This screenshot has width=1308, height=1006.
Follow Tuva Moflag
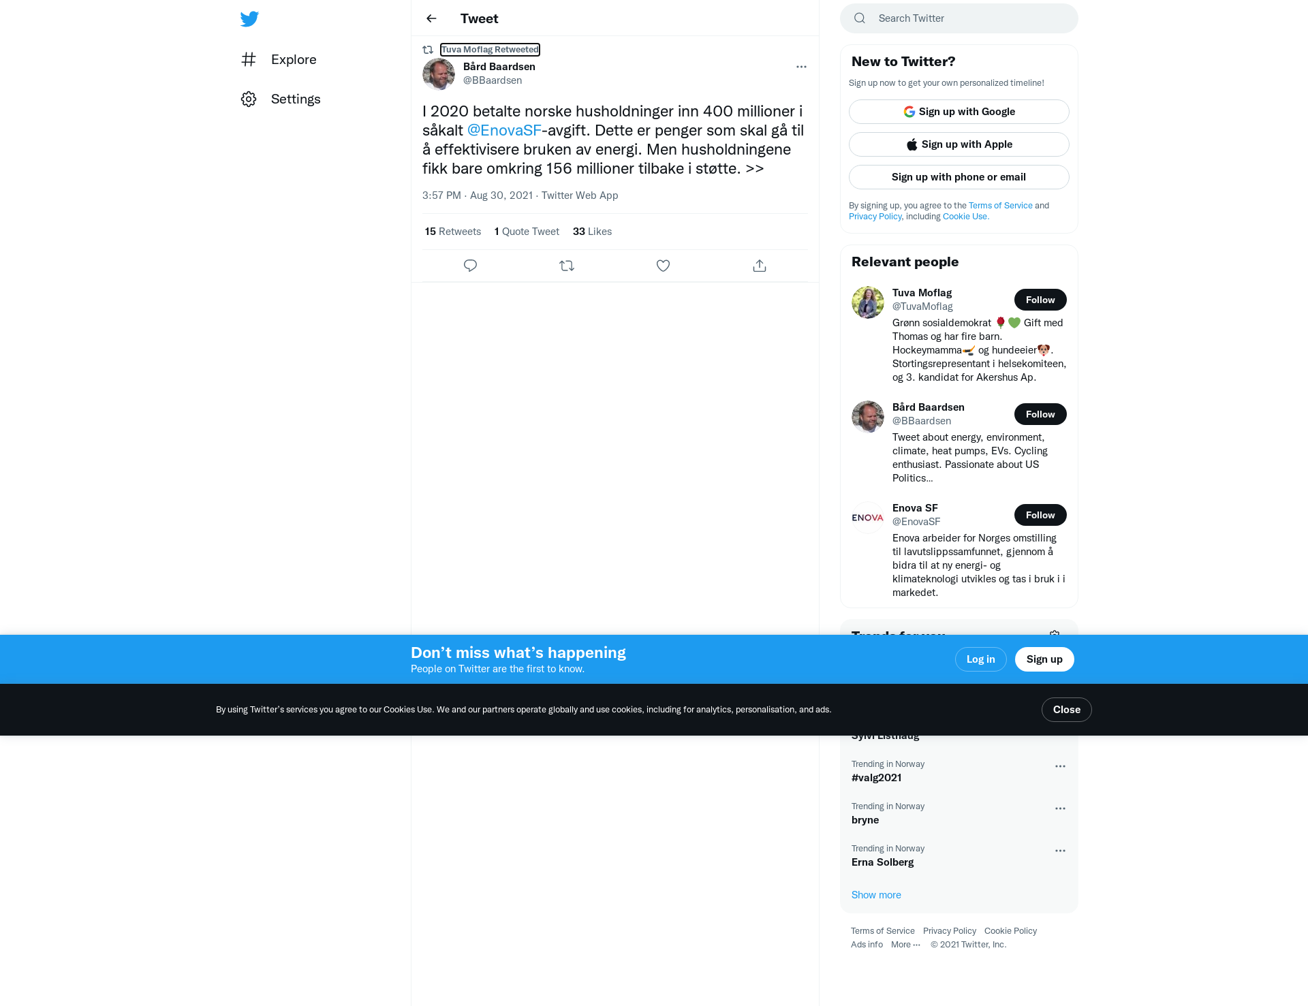click(1040, 300)
